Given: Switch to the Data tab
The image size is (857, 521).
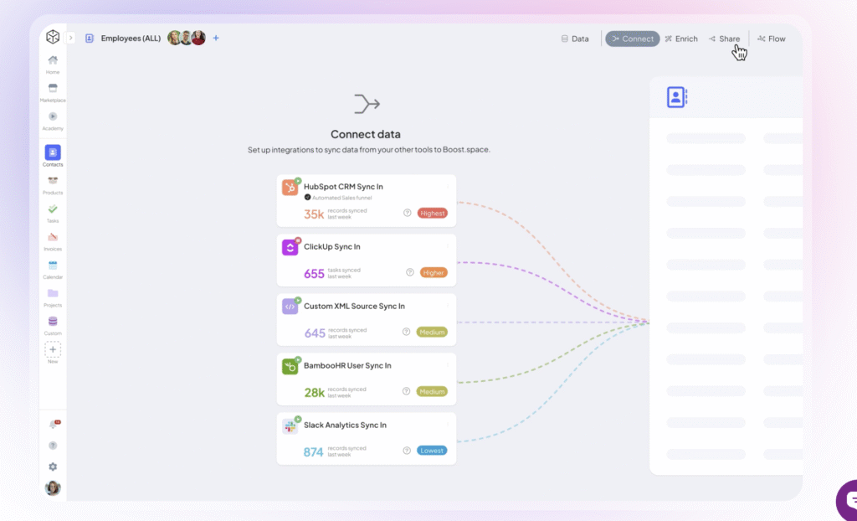Looking at the screenshot, I should coord(574,39).
